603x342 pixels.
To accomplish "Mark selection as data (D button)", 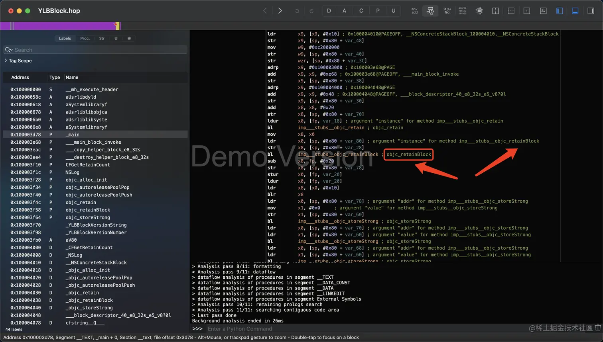I will (x=329, y=11).
